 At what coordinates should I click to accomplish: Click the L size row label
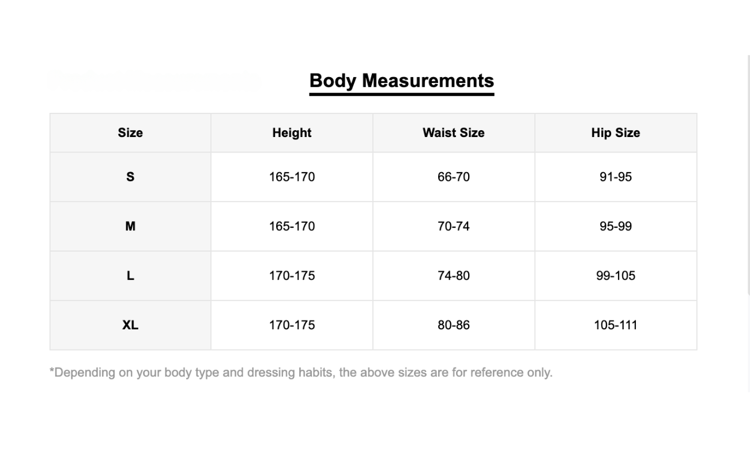(130, 276)
